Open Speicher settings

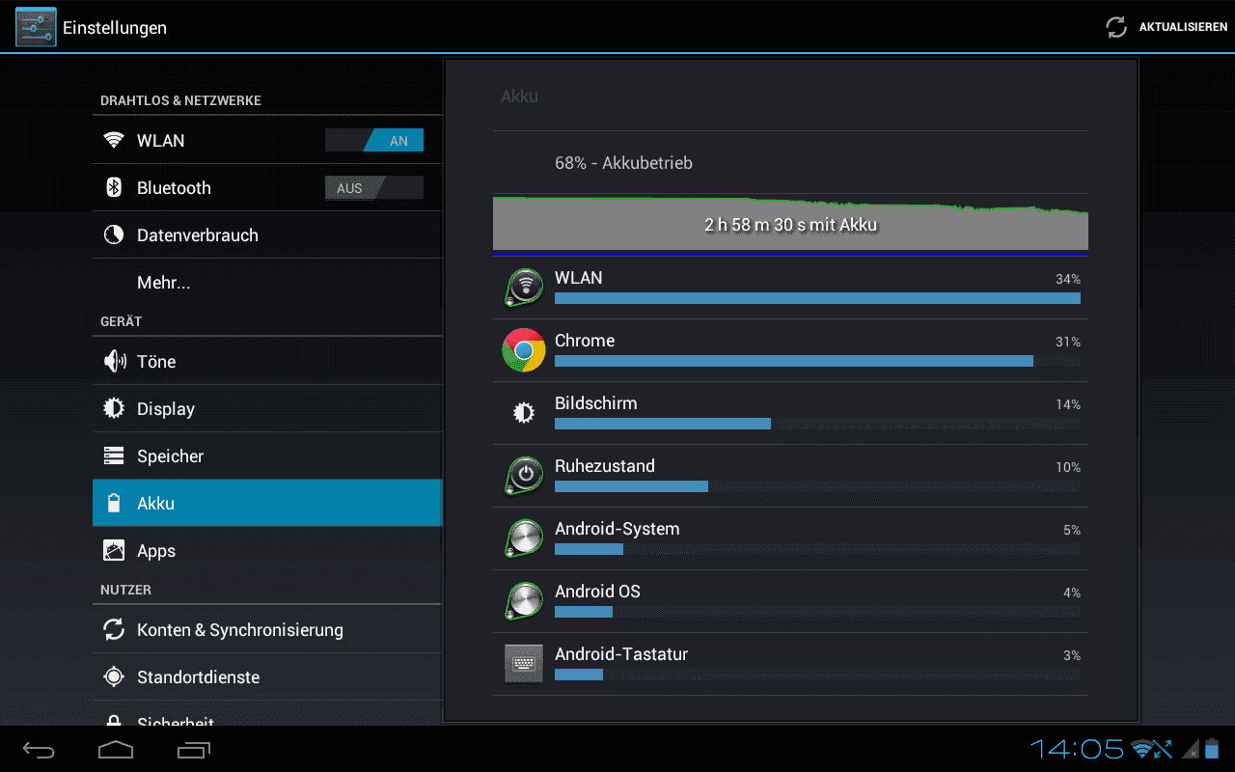267,456
